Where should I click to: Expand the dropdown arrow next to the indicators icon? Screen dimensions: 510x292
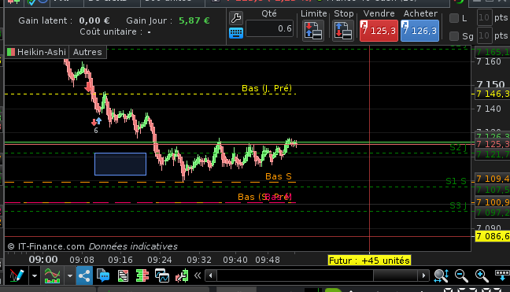click(69, 275)
